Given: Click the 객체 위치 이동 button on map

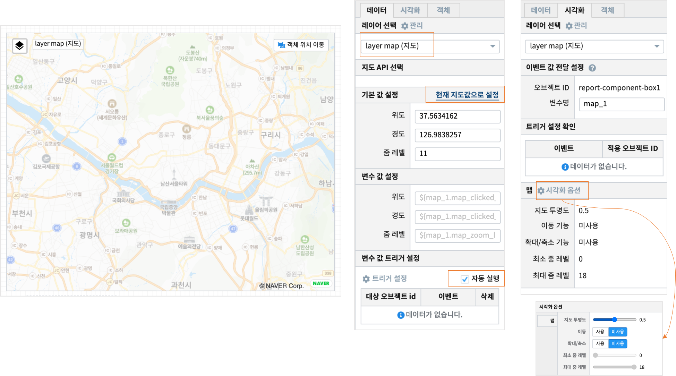Looking at the screenshot, I should [301, 45].
